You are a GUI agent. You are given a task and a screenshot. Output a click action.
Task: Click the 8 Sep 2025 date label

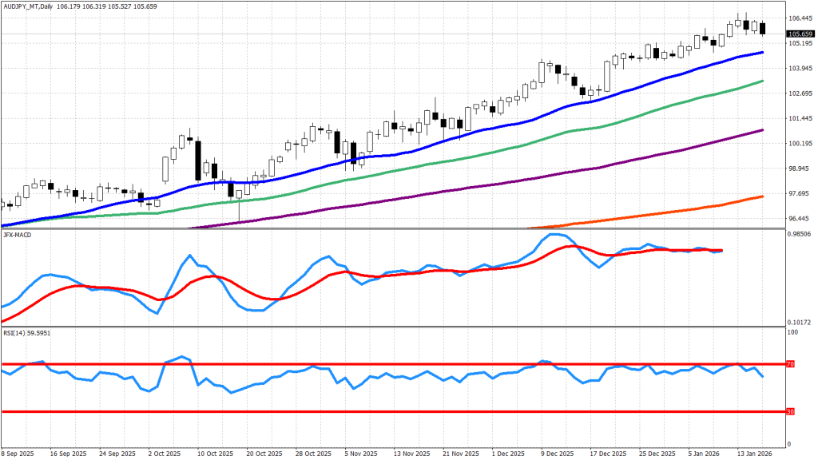(19, 452)
